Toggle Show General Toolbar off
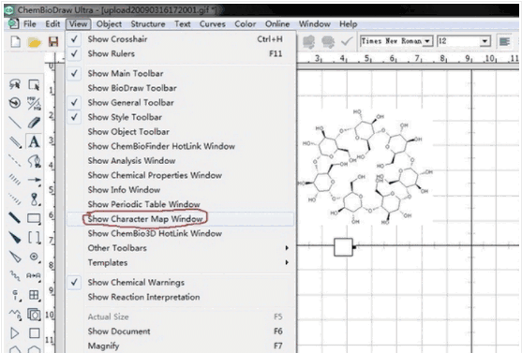This screenshot has height=353, width=522. pyautogui.click(x=181, y=102)
